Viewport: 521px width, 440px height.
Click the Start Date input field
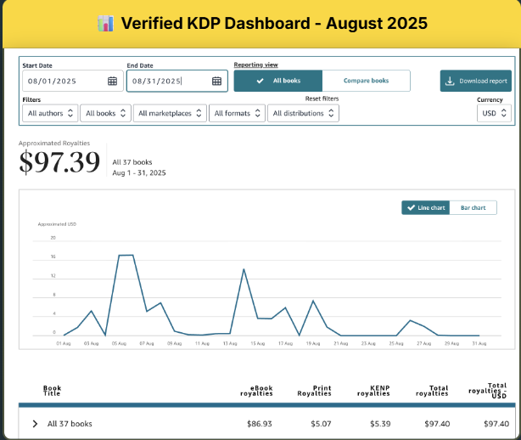point(64,81)
